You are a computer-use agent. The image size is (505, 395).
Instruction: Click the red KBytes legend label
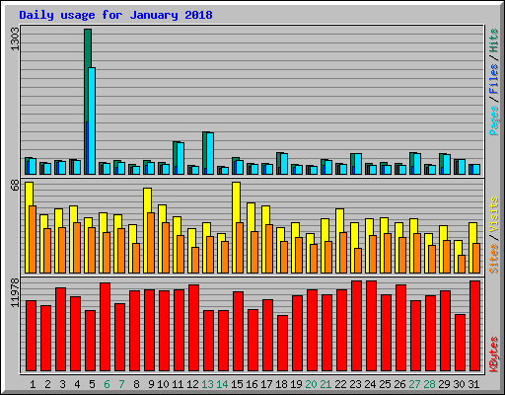pos(493,355)
